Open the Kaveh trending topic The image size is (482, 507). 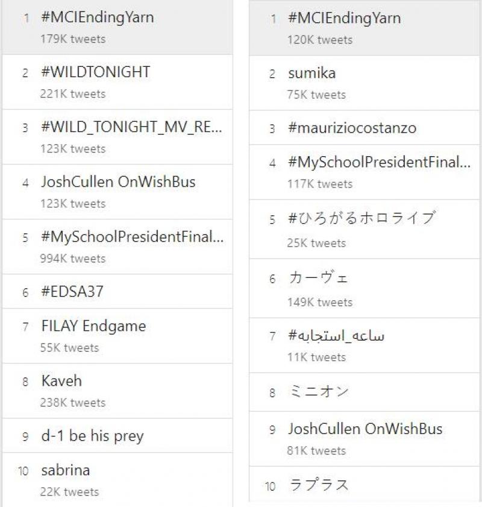(x=61, y=381)
